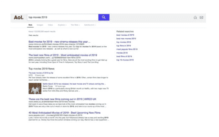Open The best new films of 2019 result
The width and height of the screenshot is (219, 137).
pyautogui.click(x=63, y=55)
